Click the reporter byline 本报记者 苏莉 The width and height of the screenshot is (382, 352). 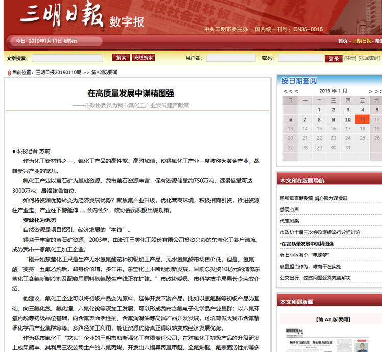pos(31,151)
